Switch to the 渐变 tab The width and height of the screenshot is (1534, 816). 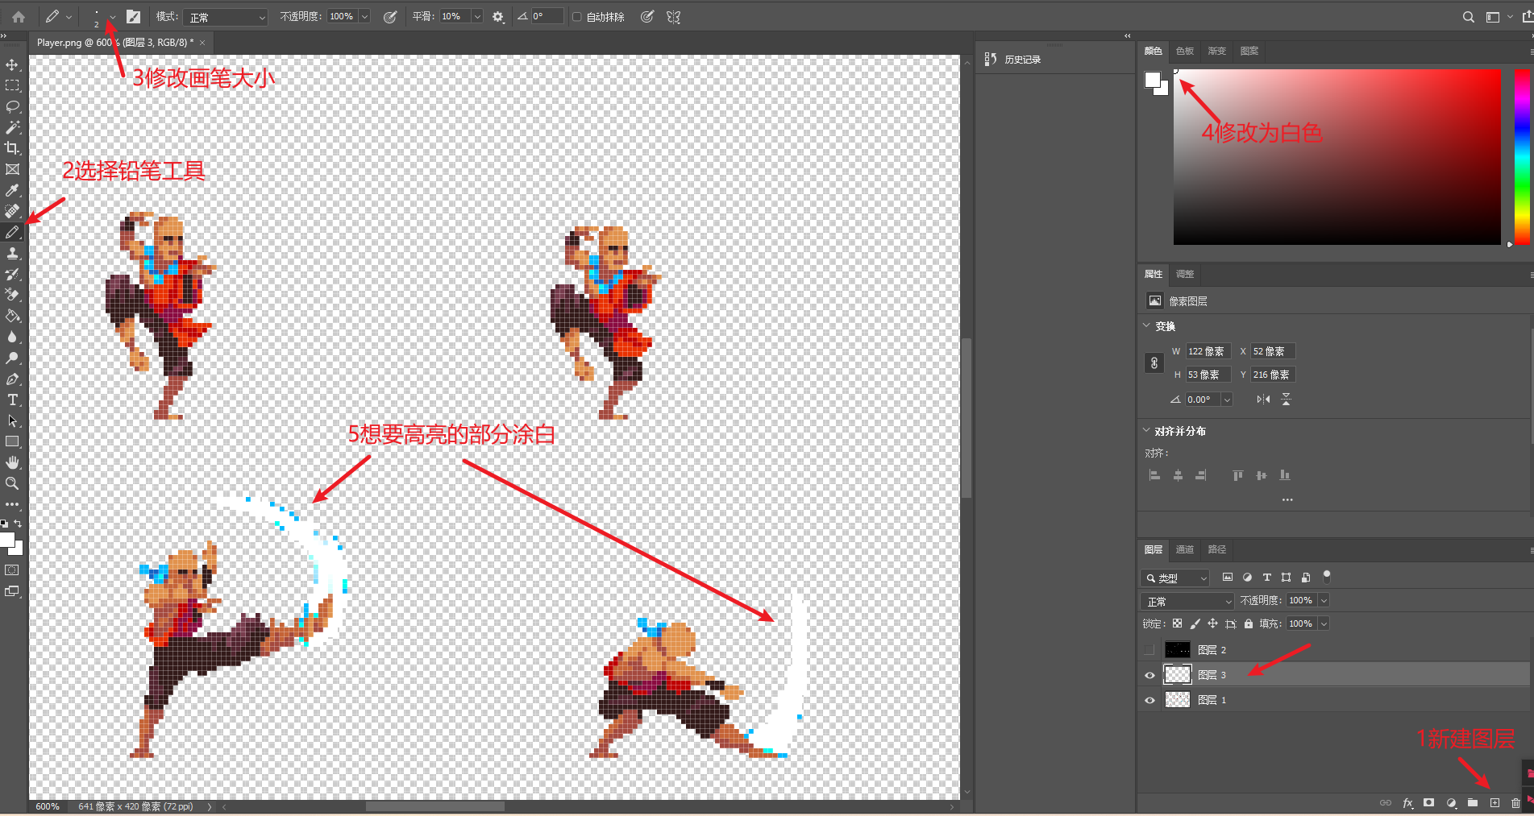point(1216,51)
